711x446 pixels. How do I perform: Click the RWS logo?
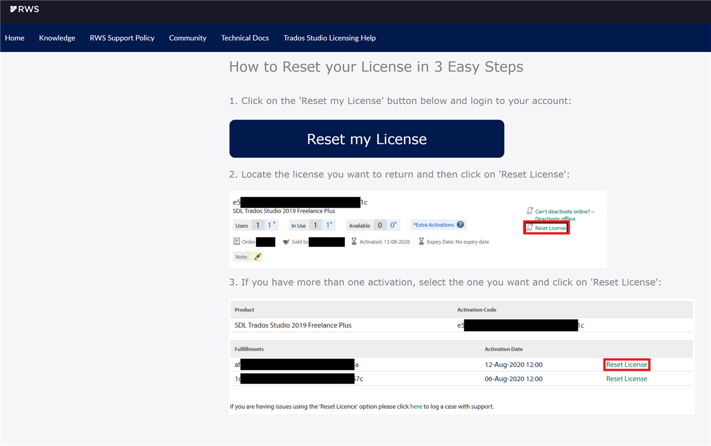click(x=24, y=9)
